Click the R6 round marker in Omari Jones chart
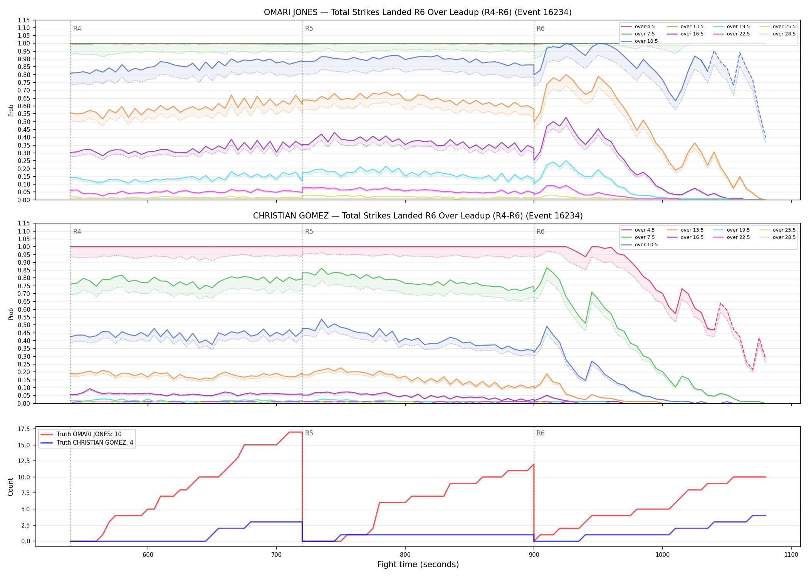Image resolution: width=809 pixels, height=578 pixels. pyautogui.click(x=540, y=29)
